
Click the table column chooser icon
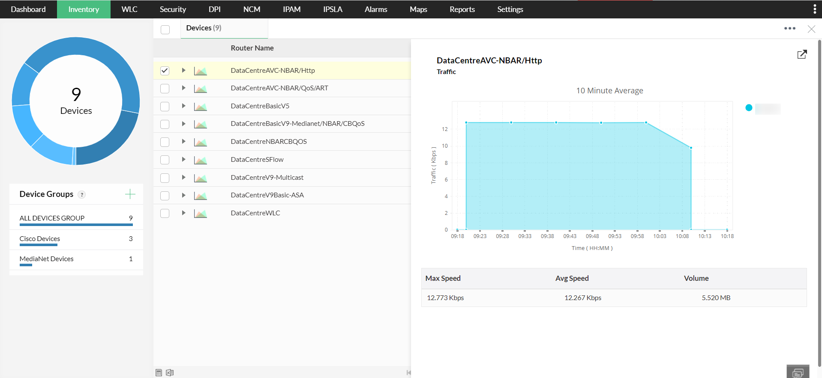coord(159,372)
